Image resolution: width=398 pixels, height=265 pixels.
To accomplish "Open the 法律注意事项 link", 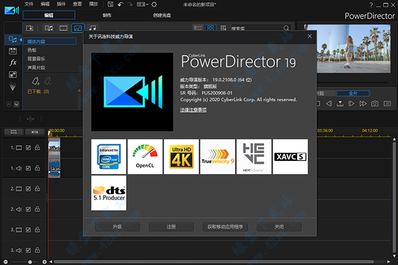I will pos(193,109).
